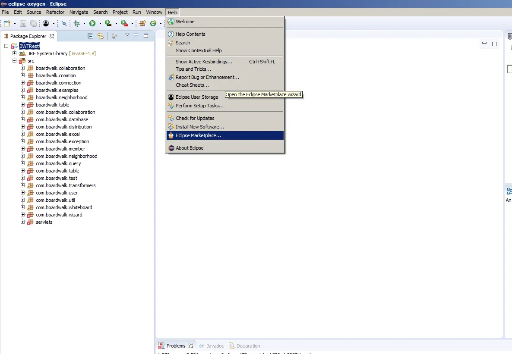Open Package Explorer View Menu triangle

(127, 35)
